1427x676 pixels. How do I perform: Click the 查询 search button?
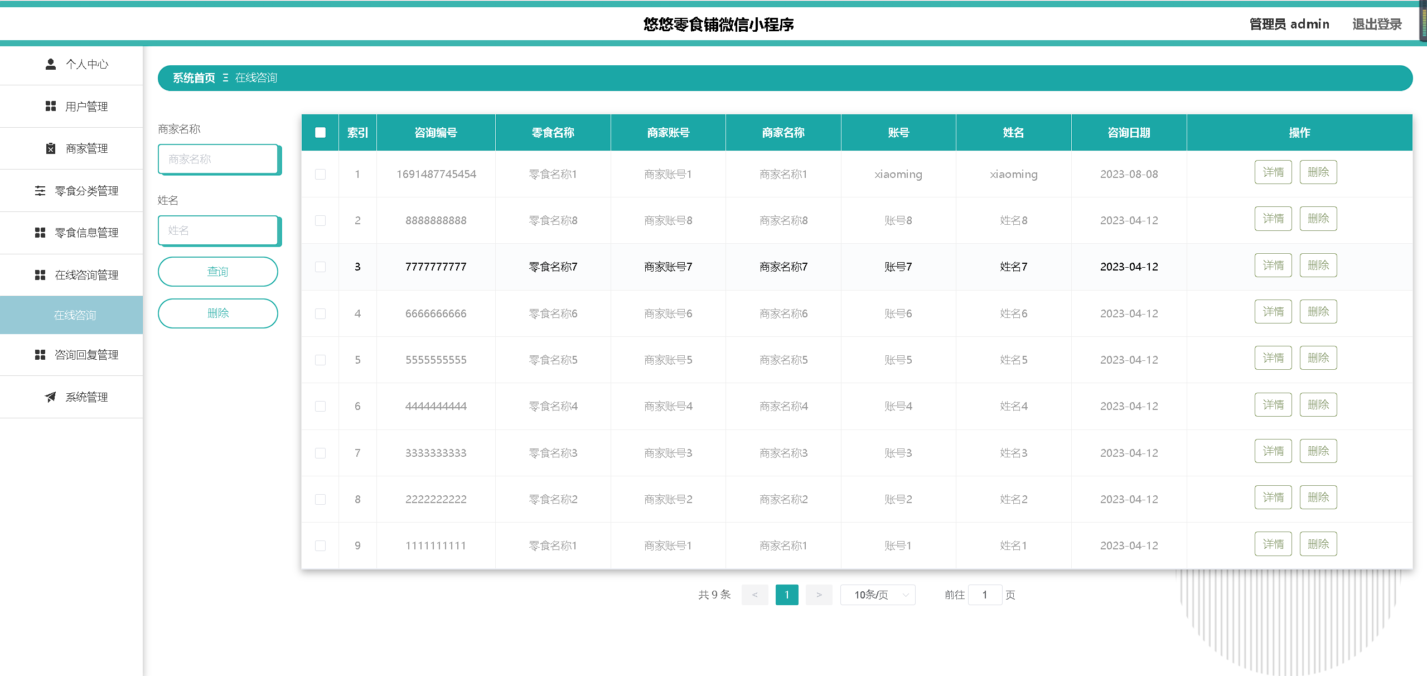coord(217,272)
